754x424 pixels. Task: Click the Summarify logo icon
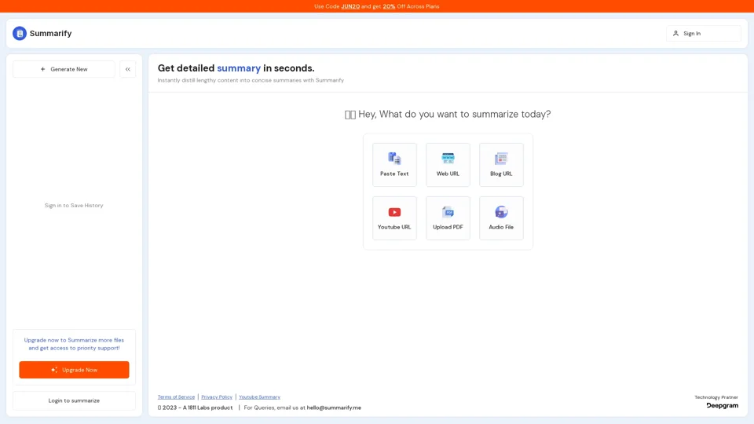(x=20, y=33)
